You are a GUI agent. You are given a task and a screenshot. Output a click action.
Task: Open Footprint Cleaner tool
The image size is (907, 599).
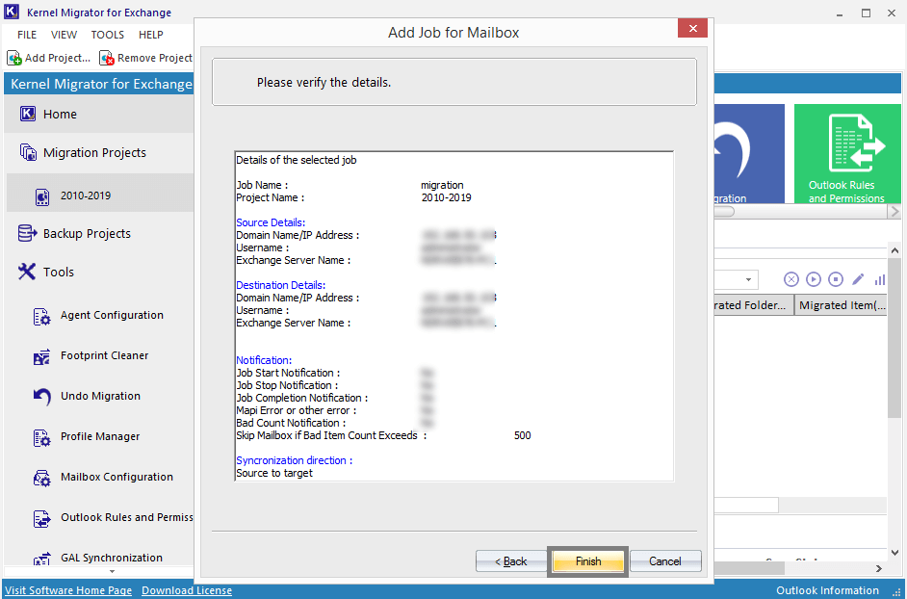[x=105, y=356]
